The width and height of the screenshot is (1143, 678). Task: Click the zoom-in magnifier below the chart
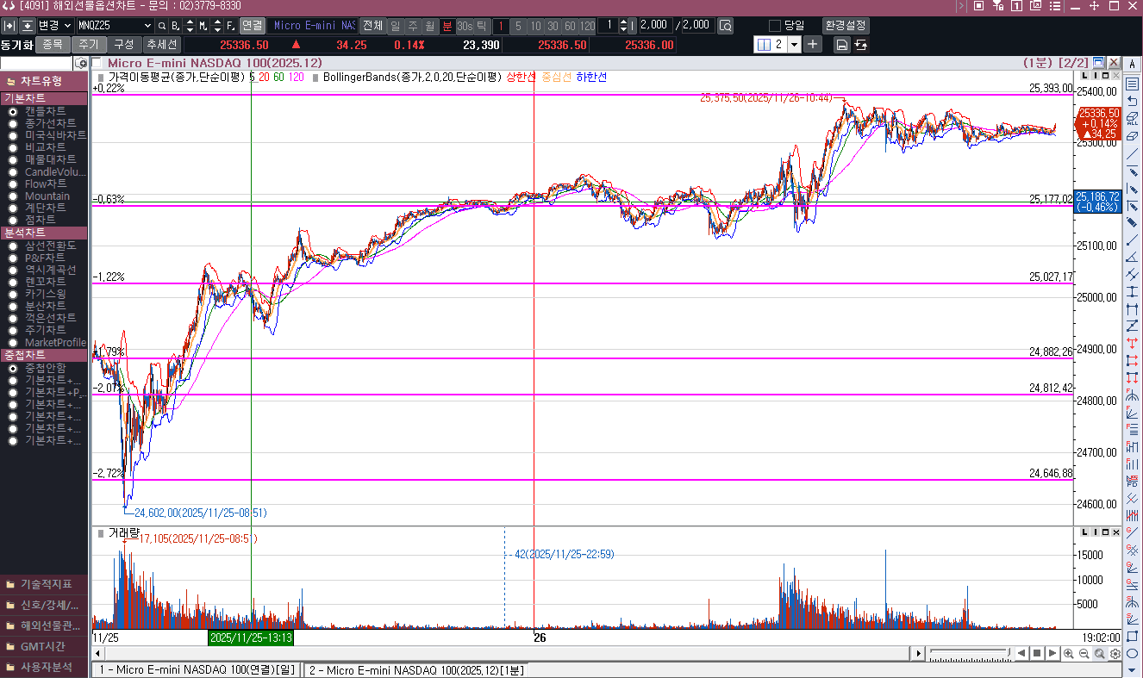pyautogui.click(x=1069, y=653)
